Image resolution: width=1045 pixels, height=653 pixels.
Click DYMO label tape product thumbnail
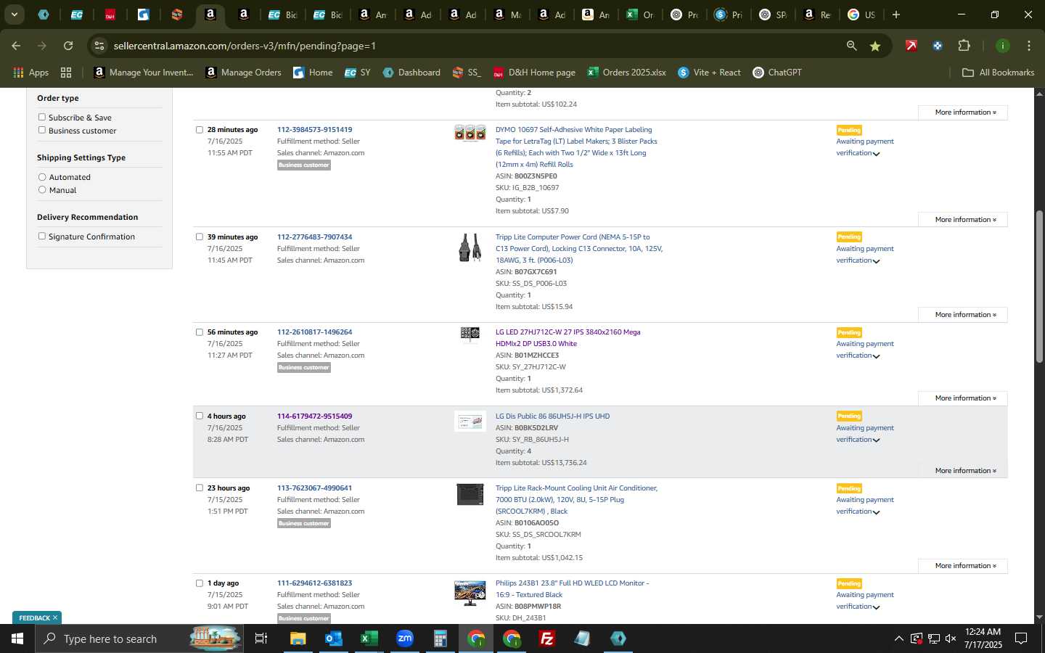click(x=470, y=133)
